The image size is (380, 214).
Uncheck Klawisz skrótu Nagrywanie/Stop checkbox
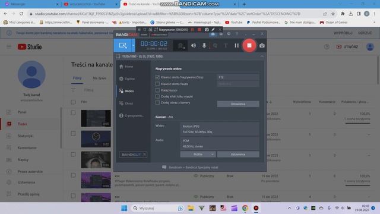pos(157,77)
